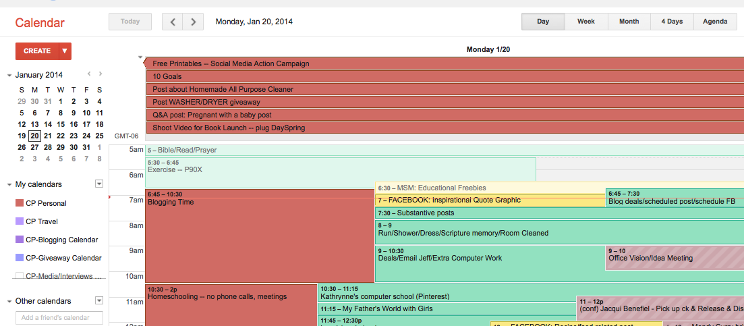Collapse the My calendars section

[9, 184]
